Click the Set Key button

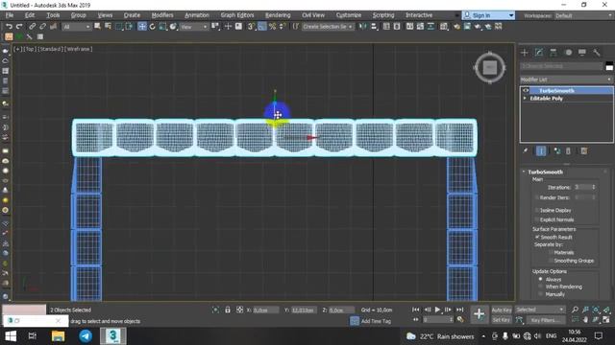click(502, 320)
